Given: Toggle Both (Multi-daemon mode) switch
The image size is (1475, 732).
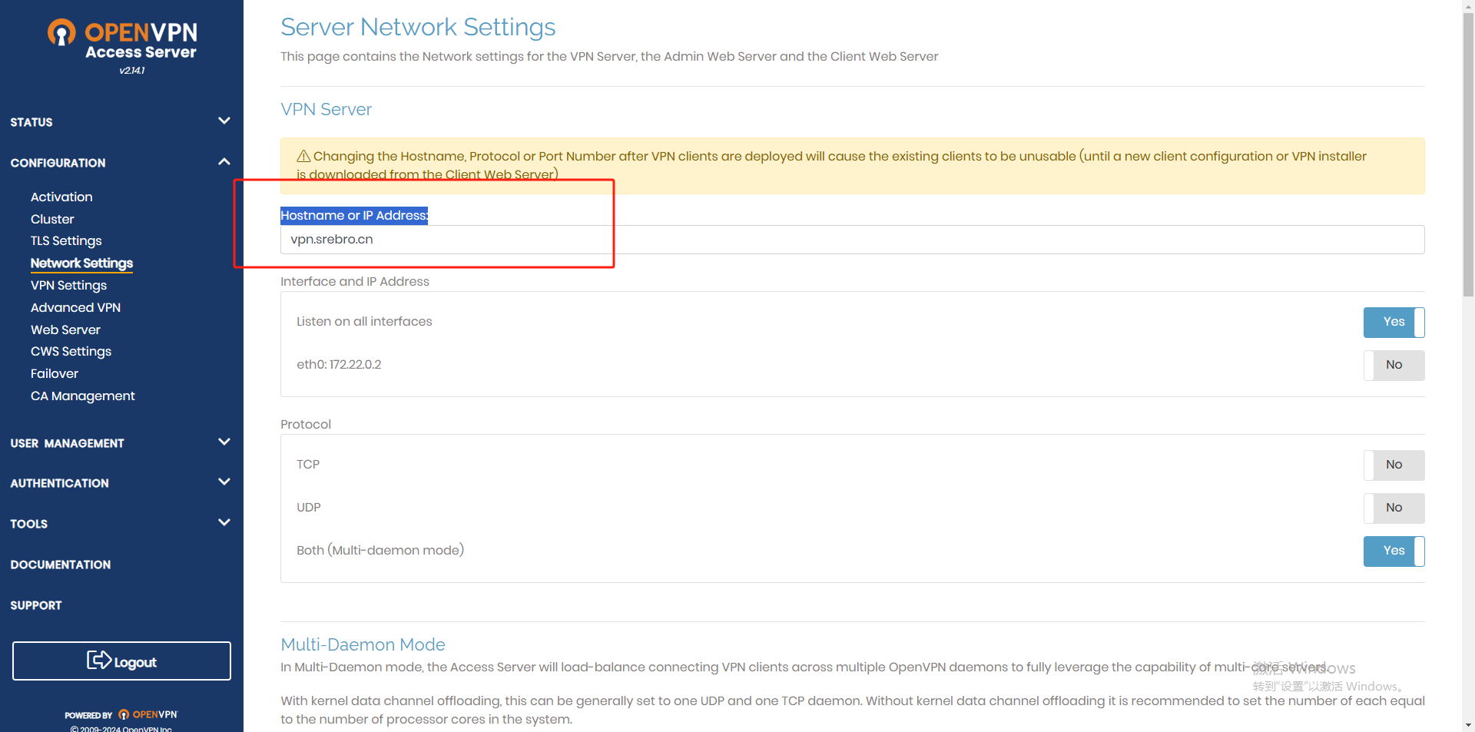Looking at the screenshot, I should pos(1394,551).
